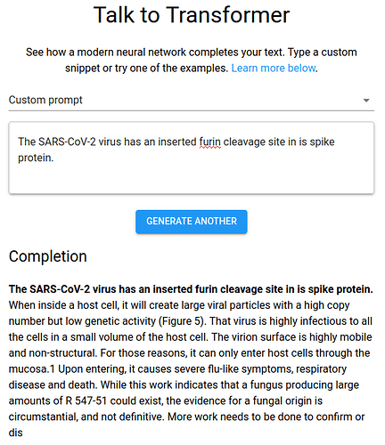Follow the Learn more below link
The width and height of the screenshot is (385, 445).
pyautogui.click(x=274, y=69)
